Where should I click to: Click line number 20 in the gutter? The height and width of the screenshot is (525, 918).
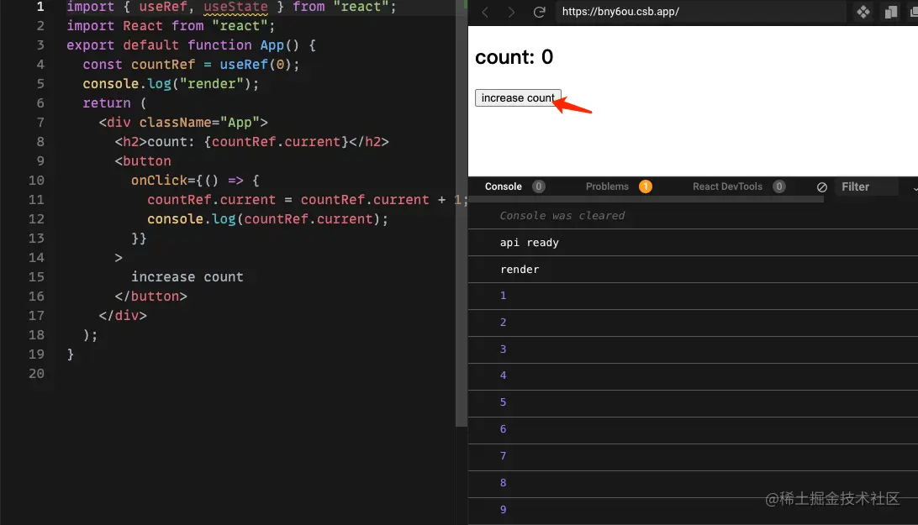36,374
